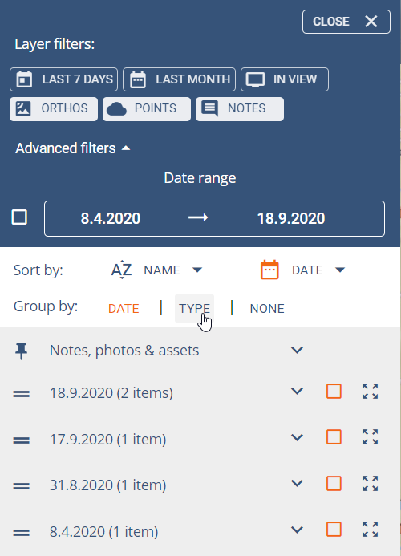Check the 31.8.2020 group checkbox

point(334,484)
